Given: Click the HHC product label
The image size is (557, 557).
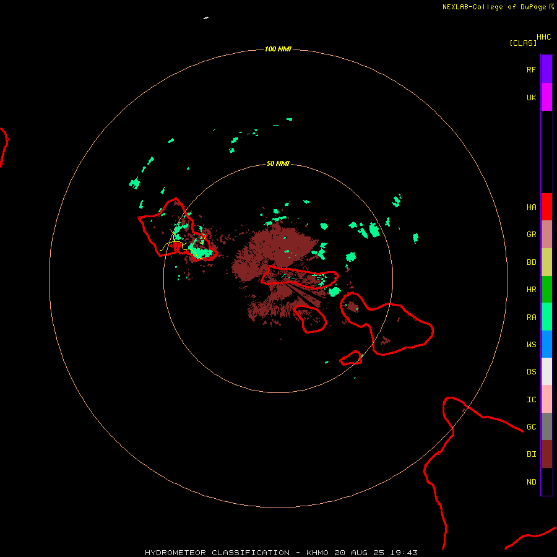Looking at the screenshot, I should point(544,37).
